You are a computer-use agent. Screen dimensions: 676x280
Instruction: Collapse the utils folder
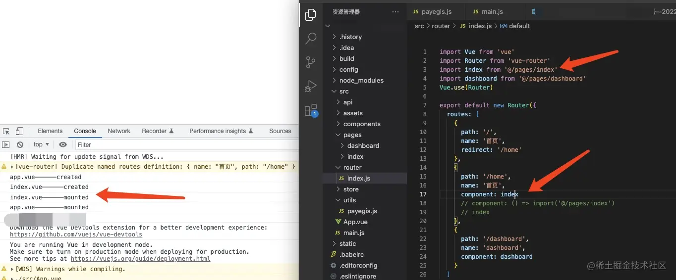coord(338,200)
